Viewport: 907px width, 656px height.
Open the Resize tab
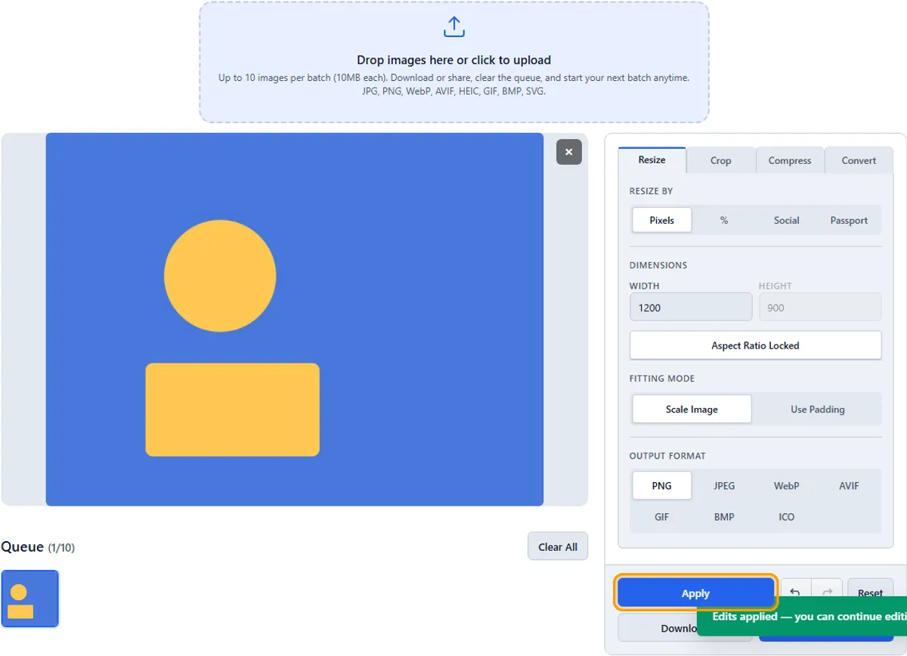652,160
